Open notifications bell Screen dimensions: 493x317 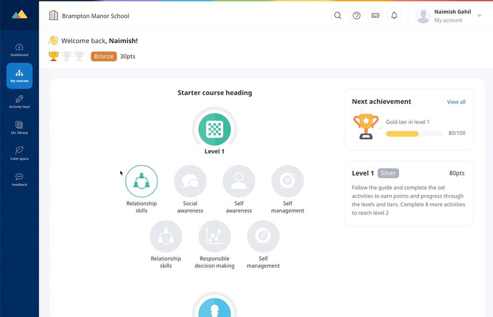tap(394, 15)
